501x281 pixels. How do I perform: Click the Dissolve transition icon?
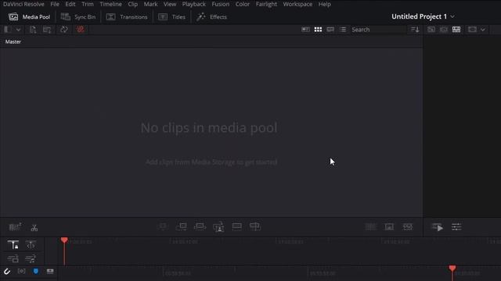389,227
